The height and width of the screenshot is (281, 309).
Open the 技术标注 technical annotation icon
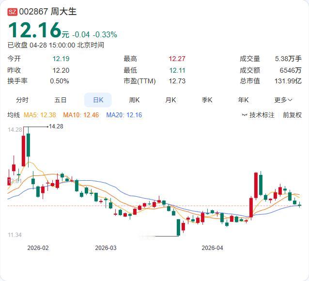(245, 115)
